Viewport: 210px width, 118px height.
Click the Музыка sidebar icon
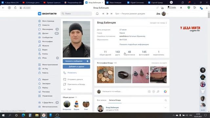point(39,46)
